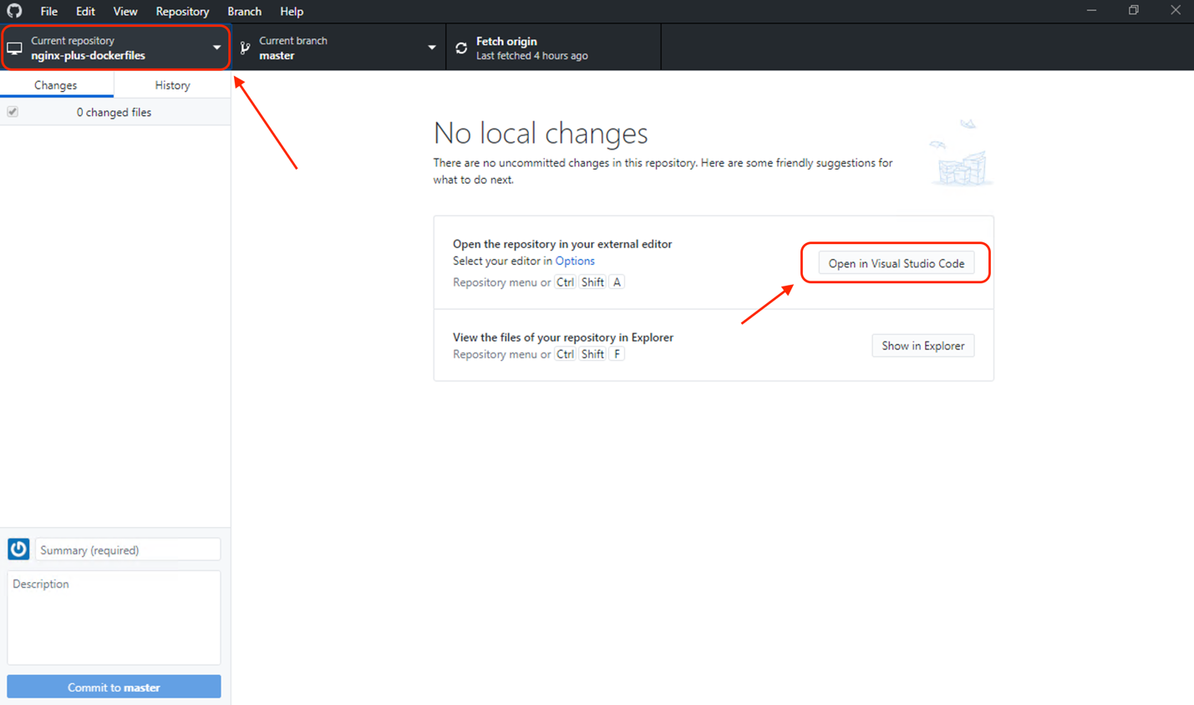Open the Edit menu
Image resolution: width=1194 pixels, height=705 pixels.
pyautogui.click(x=85, y=12)
